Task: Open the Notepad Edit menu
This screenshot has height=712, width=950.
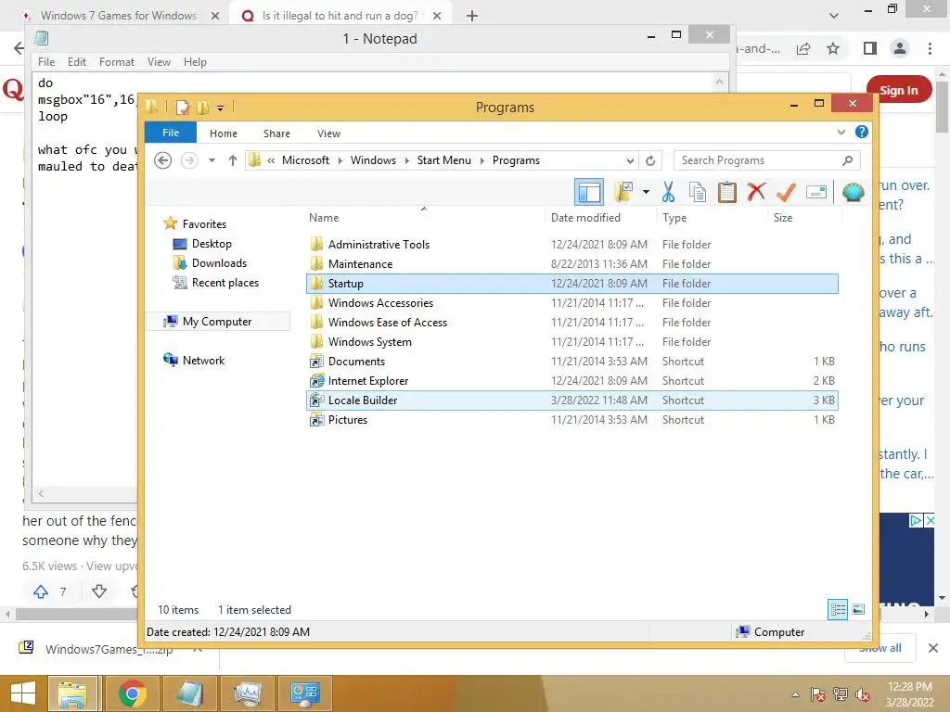Action: point(76,62)
